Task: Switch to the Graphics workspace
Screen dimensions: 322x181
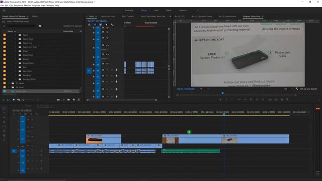Action: (x=183, y=10)
